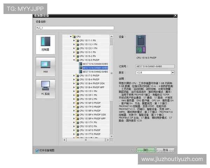Expand the CPU 1515T-2 PN node
Image resolution: width=210 pixels, height=168 pixels.
(x=74, y=126)
